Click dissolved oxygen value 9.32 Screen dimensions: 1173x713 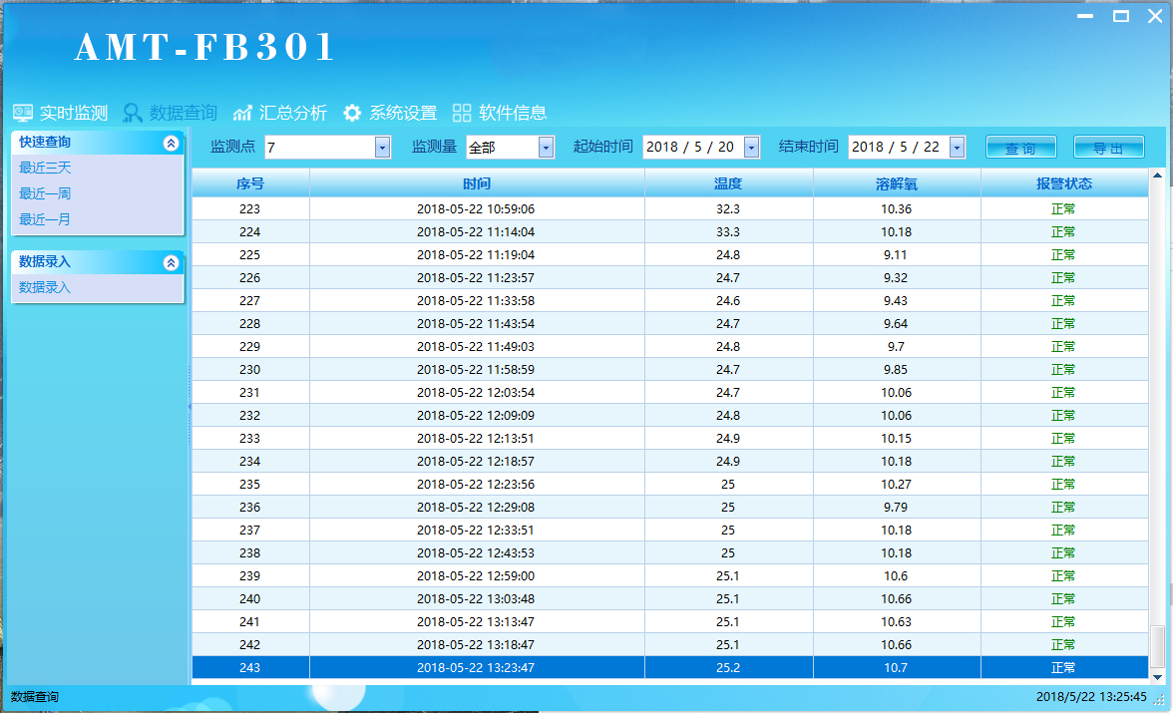click(x=896, y=277)
